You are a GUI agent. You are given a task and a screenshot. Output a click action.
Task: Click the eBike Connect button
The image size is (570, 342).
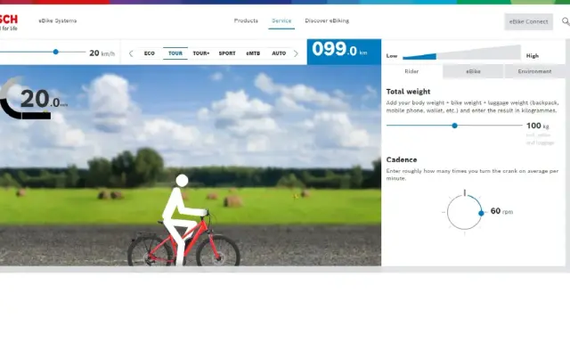click(528, 21)
